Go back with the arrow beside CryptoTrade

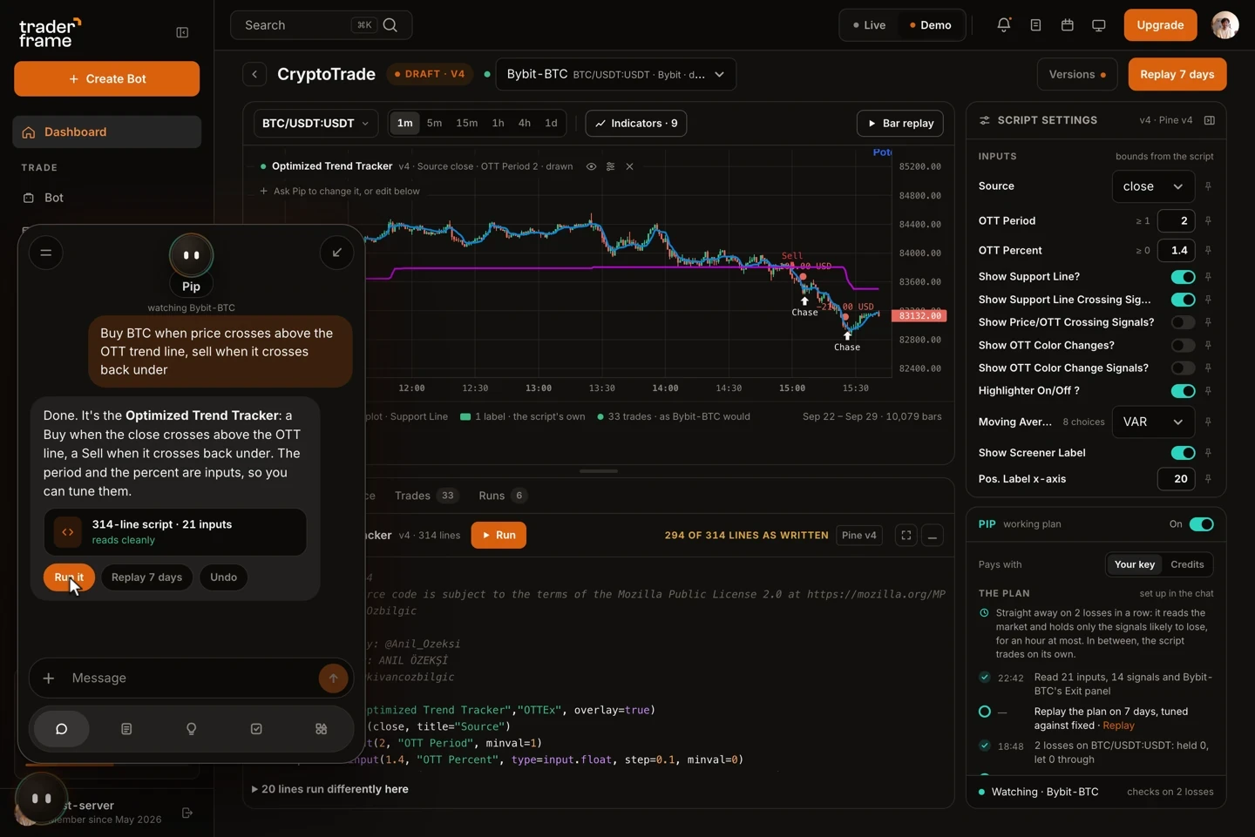point(254,74)
